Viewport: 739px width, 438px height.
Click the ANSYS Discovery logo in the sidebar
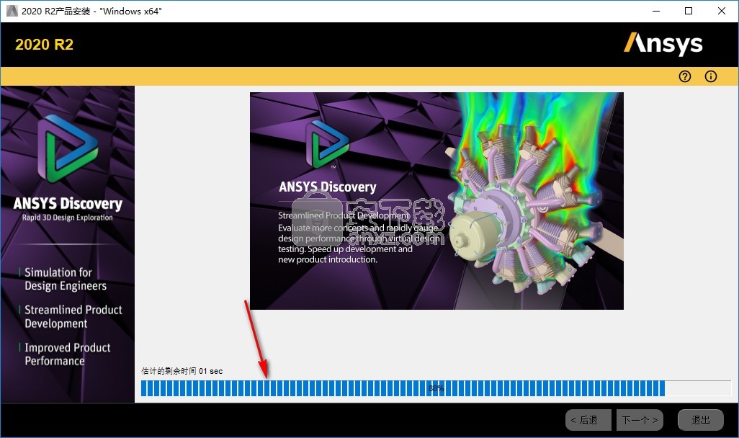(x=68, y=149)
